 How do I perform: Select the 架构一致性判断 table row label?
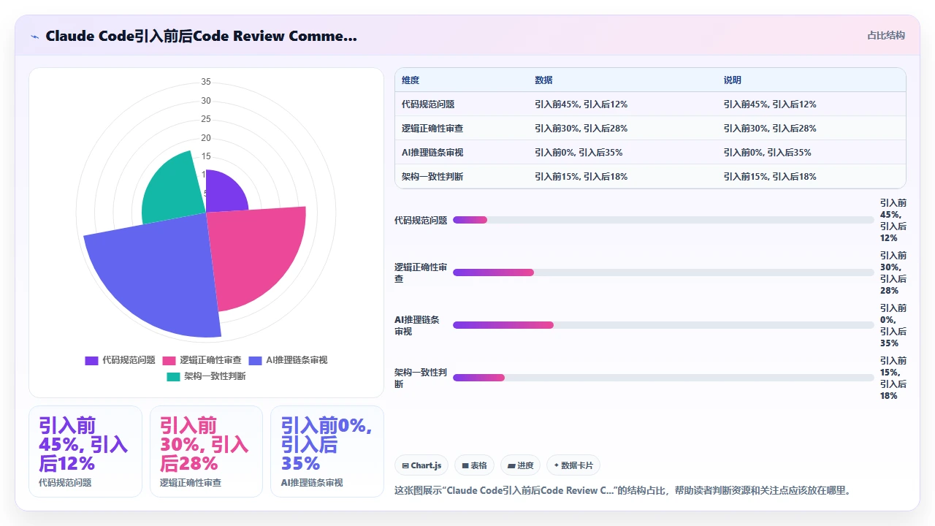432,177
